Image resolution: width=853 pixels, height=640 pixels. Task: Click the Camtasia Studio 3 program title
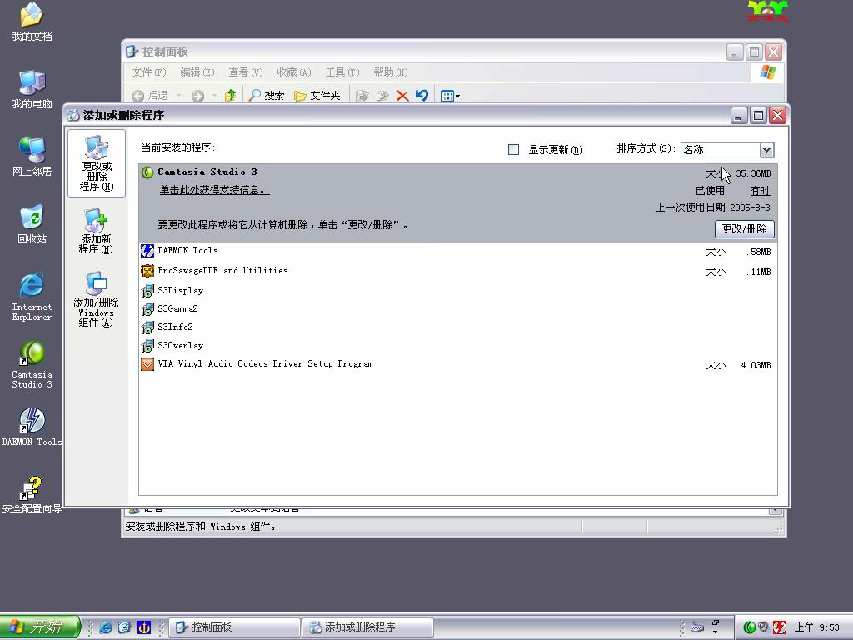coord(207,172)
